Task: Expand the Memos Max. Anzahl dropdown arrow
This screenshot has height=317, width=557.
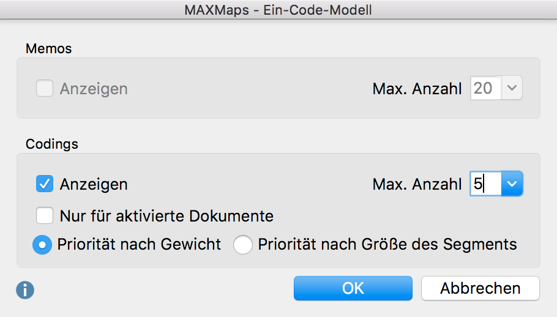Action: click(512, 88)
